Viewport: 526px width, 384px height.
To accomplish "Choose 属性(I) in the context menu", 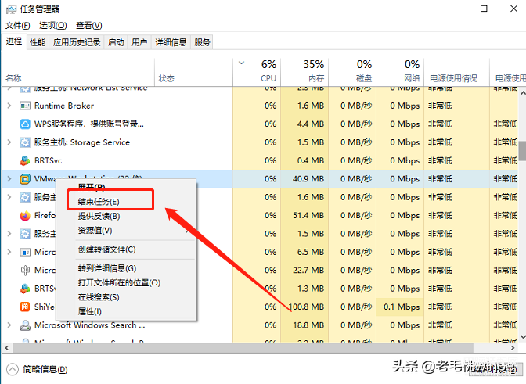I will 126,311.
